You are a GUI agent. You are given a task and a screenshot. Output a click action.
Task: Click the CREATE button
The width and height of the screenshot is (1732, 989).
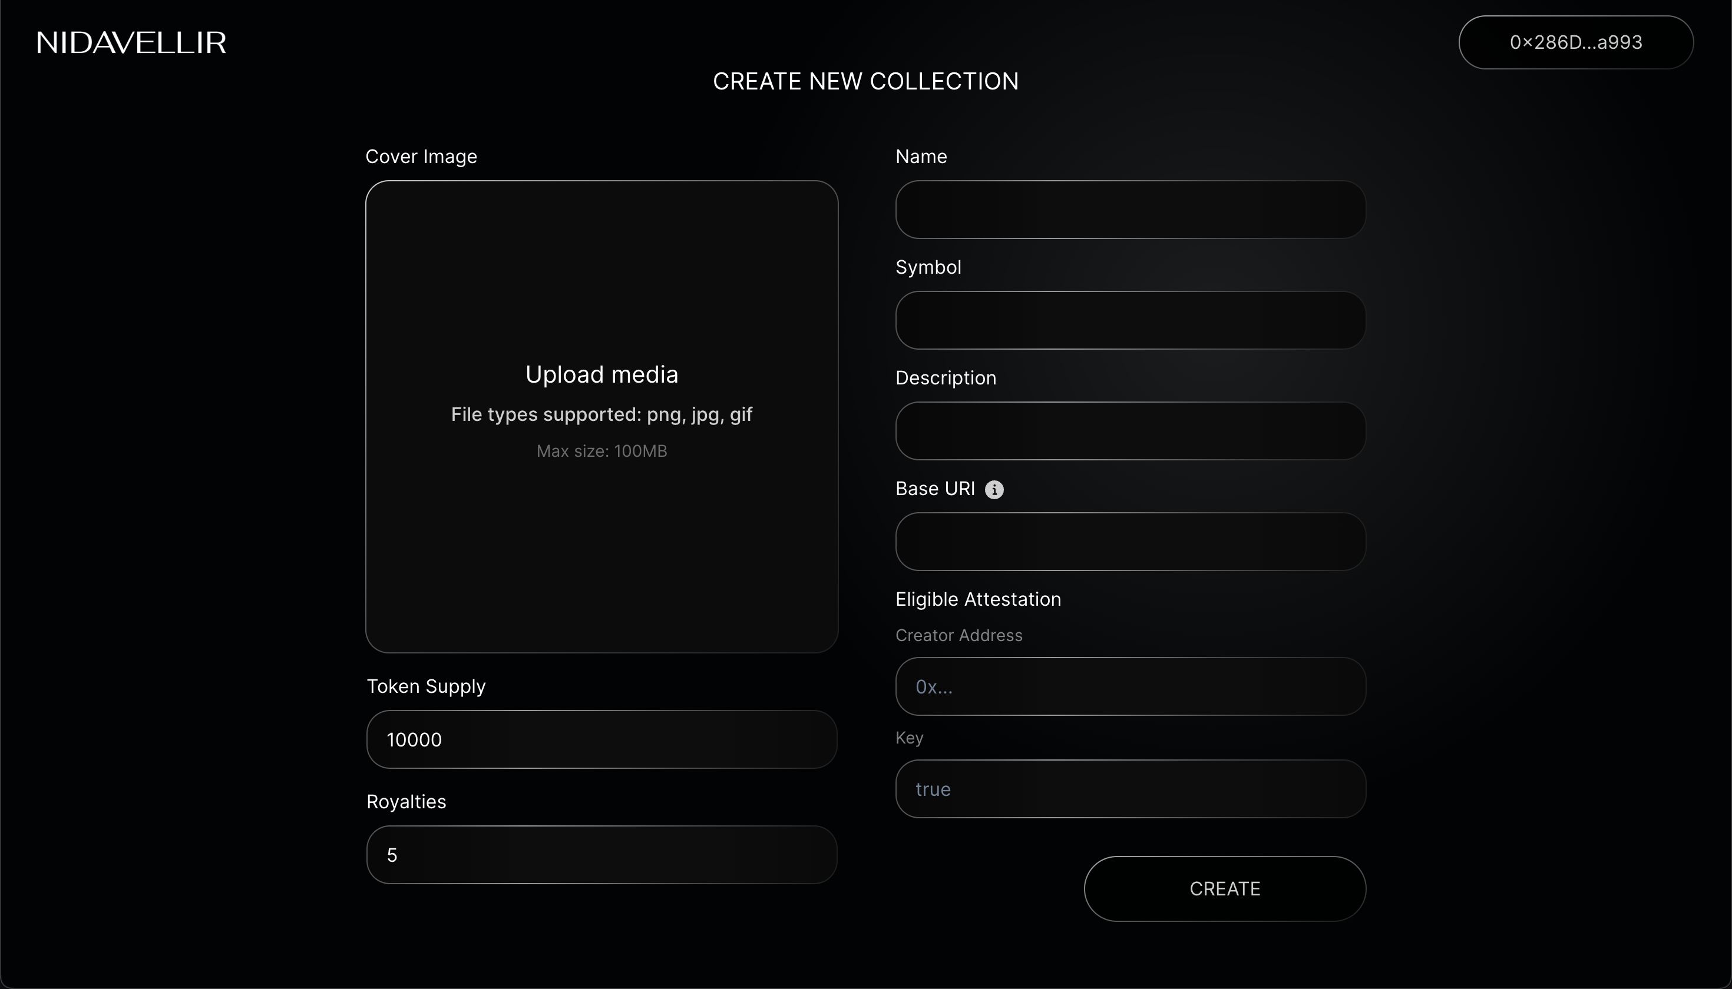click(1225, 889)
